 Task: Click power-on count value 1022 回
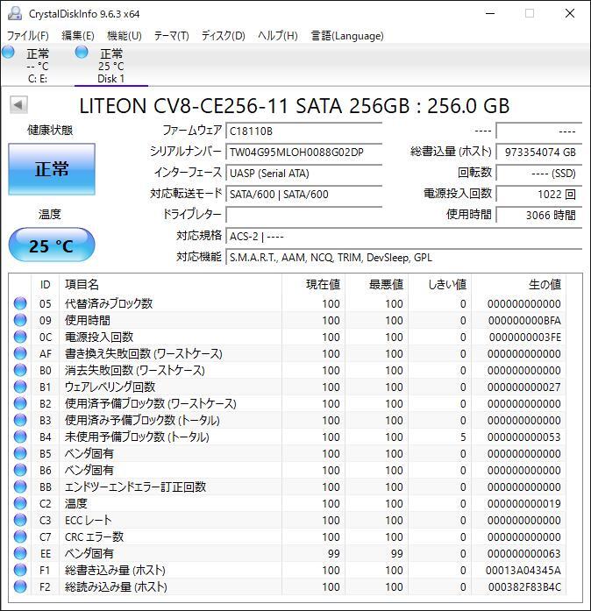[x=538, y=194]
